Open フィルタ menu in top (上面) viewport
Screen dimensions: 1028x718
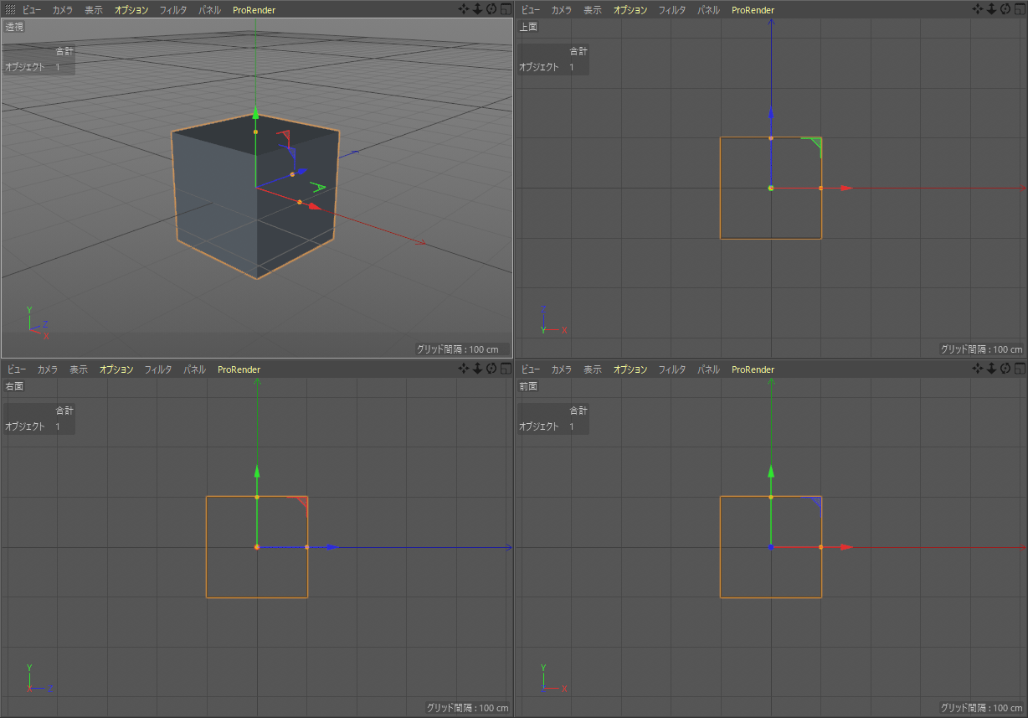click(x=672, y=10)
